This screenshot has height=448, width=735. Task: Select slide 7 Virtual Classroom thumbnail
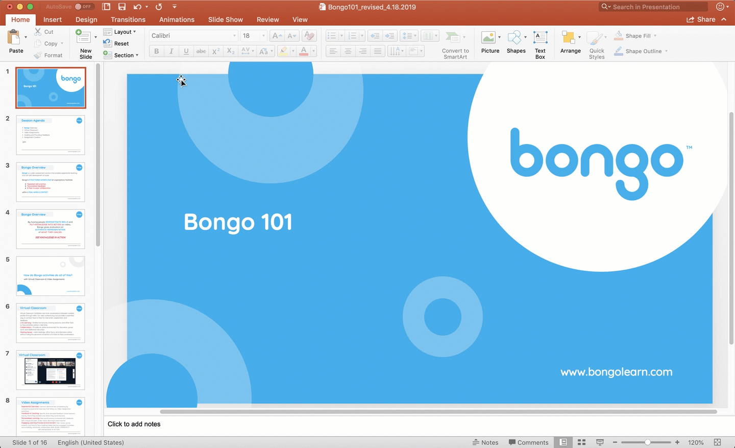click(x=51, y=370)
